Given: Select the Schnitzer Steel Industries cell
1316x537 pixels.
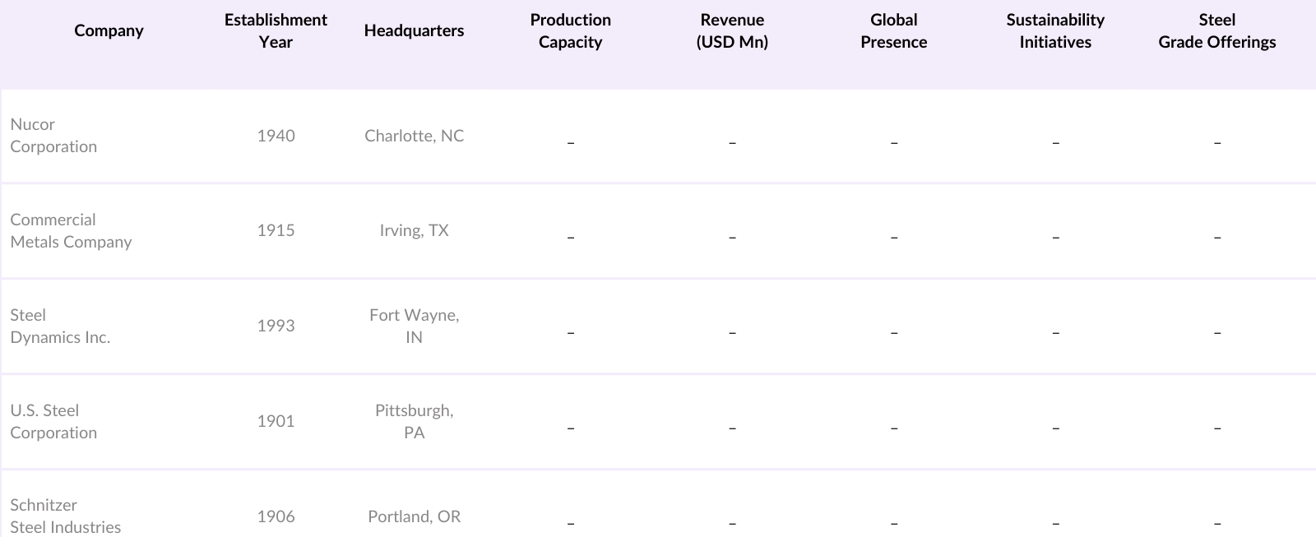Looking at the screenshot, I should (x=65, y=516).
